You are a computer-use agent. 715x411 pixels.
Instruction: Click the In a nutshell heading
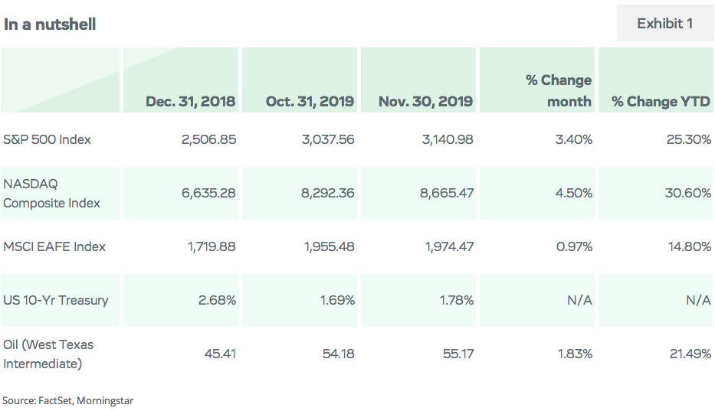[50, 24]
